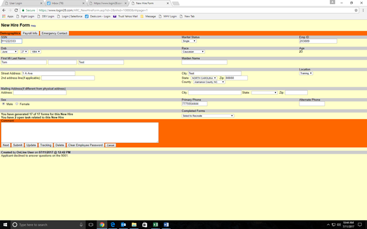Select the Female radio button
367x229 pixels.
tap(17, 104)
